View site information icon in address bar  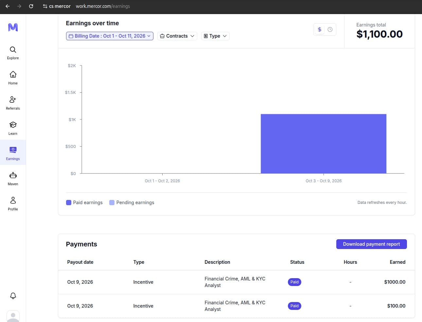pyautogui.click(x=45, y=6)
